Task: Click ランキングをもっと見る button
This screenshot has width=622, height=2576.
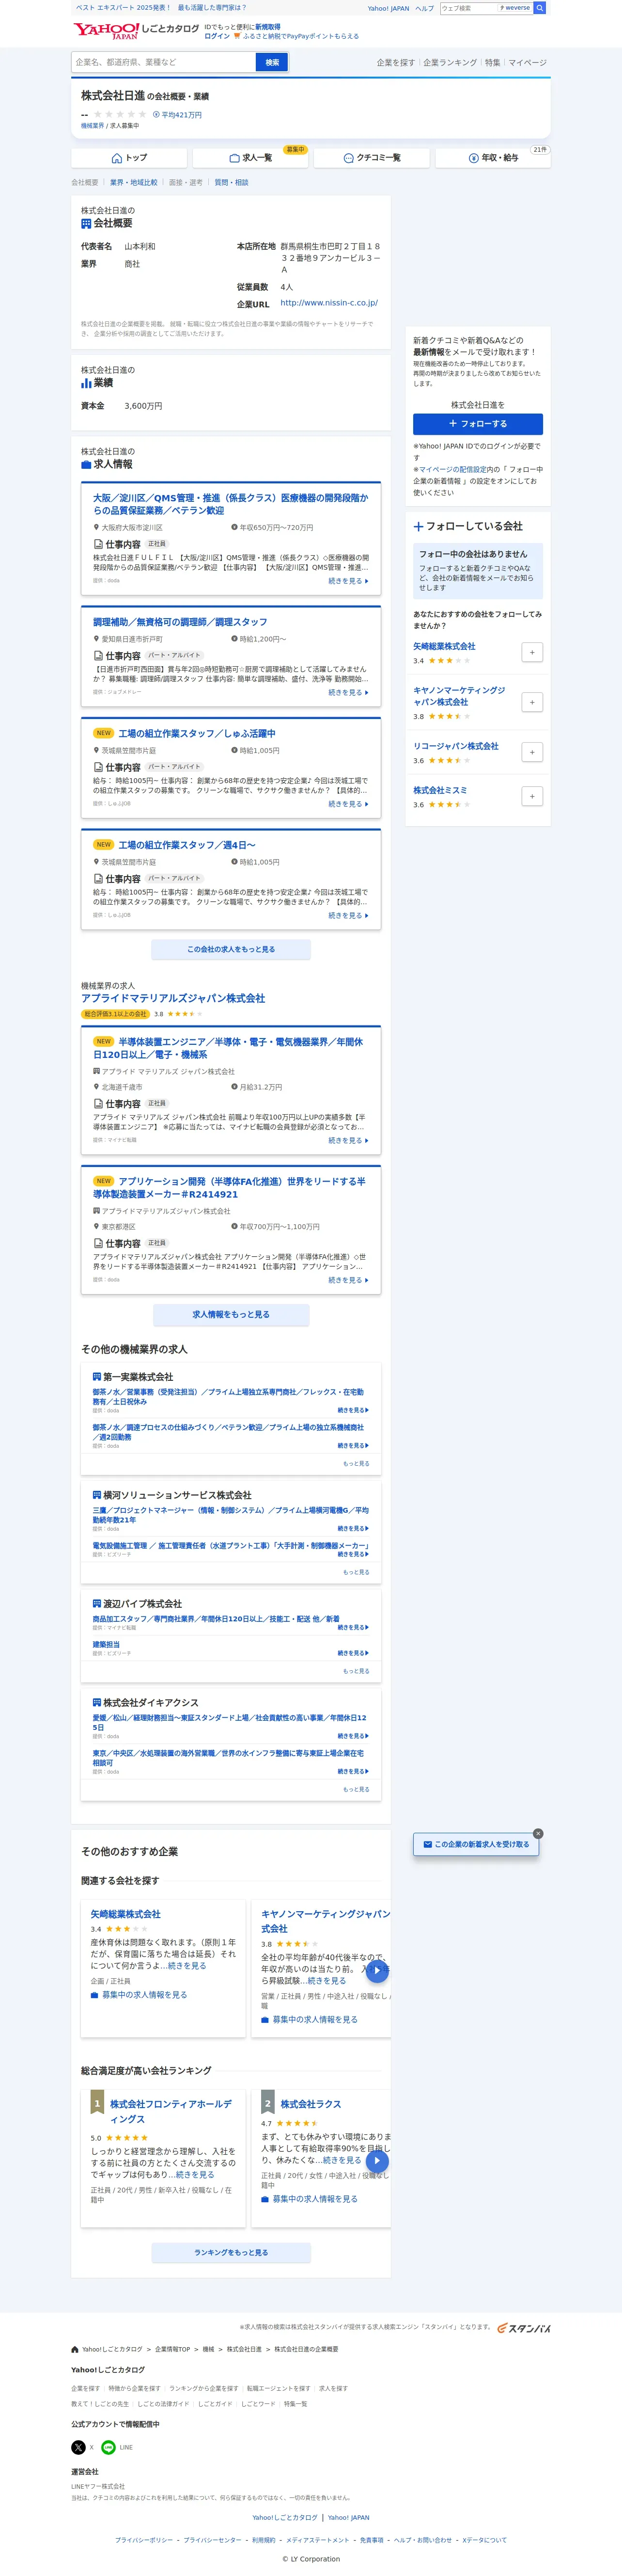Action: tap(231, 2252)
